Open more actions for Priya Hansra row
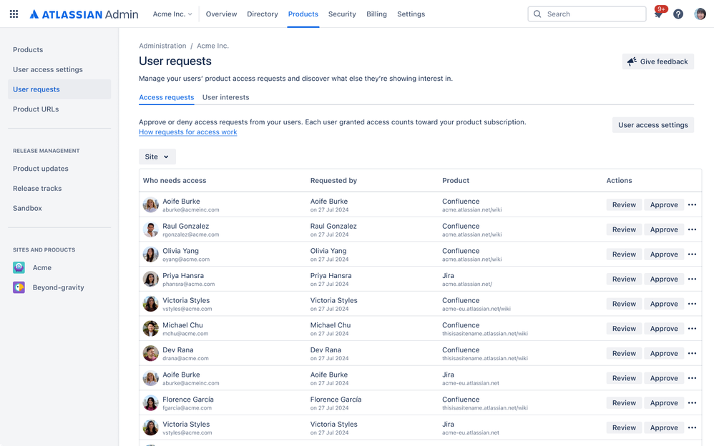 click(692, 279)
